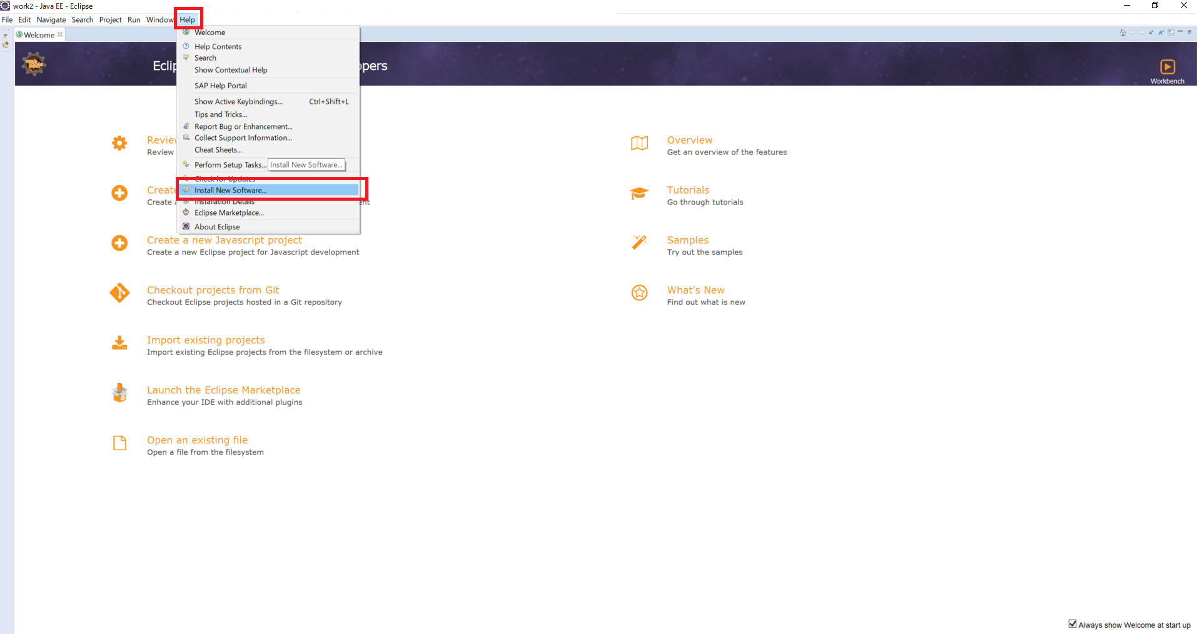Choose Search entry in the Help dropdown
Viewport: 1197px width, 634px height.
(x=268, y=58)
